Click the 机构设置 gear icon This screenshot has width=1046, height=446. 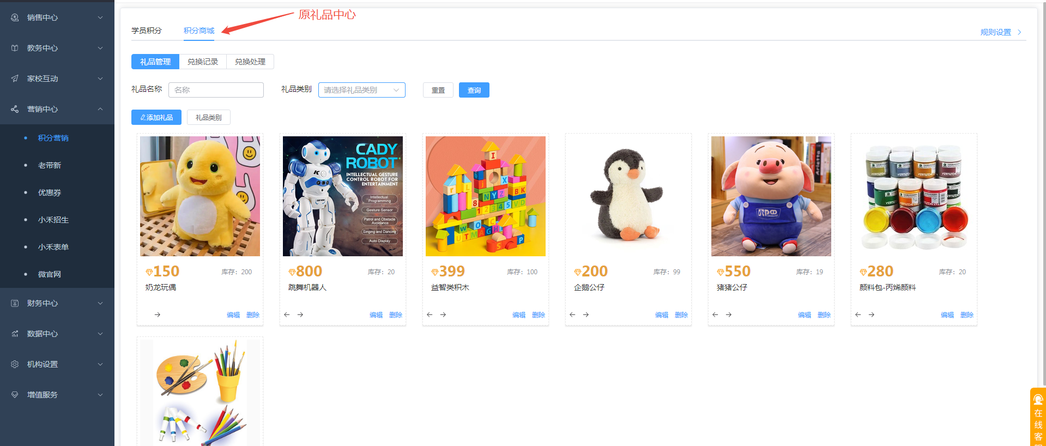tap(15, 364)
